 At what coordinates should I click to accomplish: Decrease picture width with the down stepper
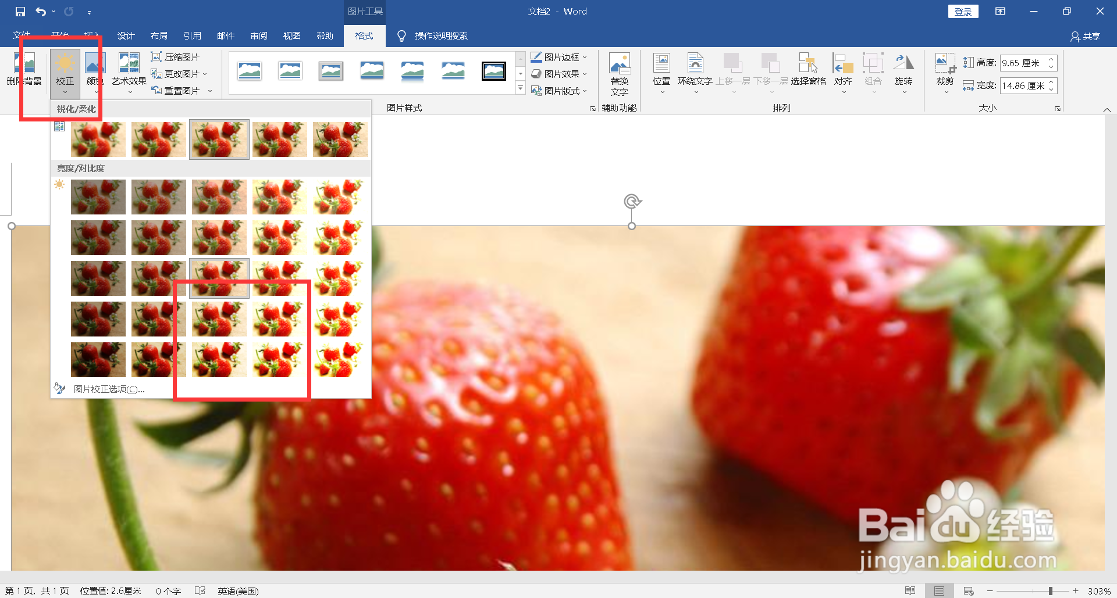(1051, 89)
